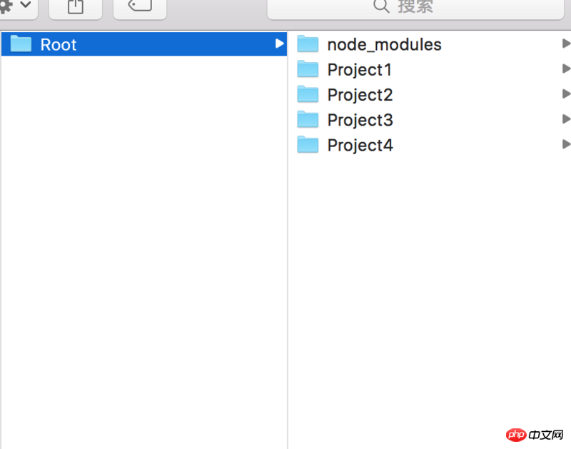Screen dimensions: 571x449
Task: Expand the Root folder arrow
Action: tap(279, 44)
